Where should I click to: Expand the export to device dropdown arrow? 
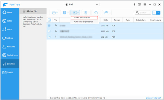pos(68,13)
